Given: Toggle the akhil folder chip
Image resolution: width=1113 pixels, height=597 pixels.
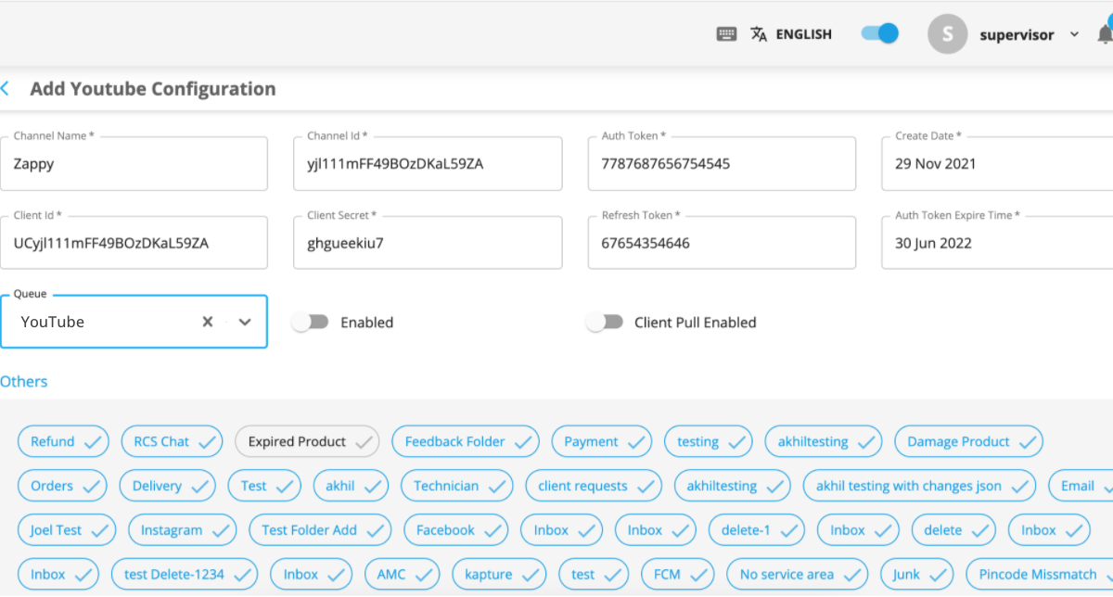Looking at the screenshot, I should [352, 486].
